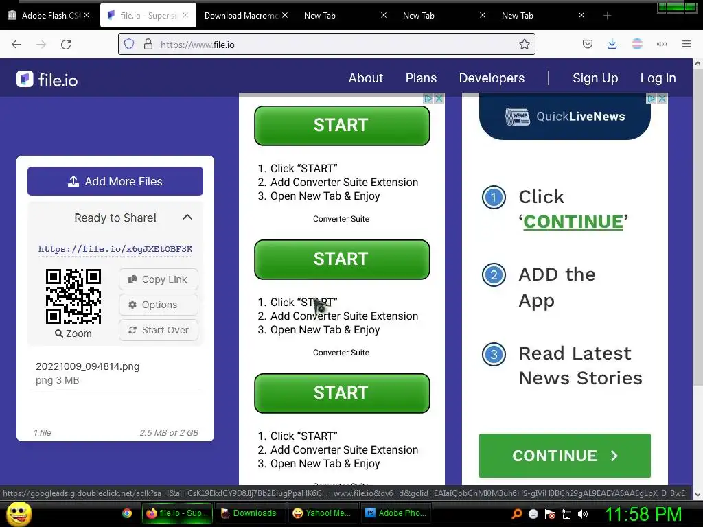Click the round white tray icon

click(x=533, y=514)
